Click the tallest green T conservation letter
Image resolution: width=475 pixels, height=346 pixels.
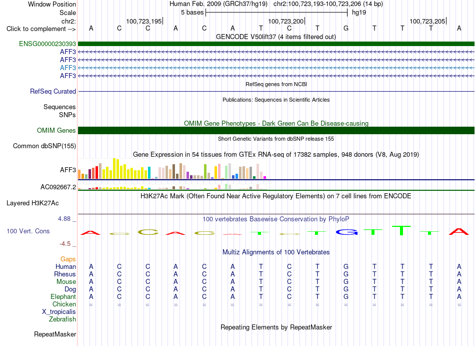[x=401, y=230]
